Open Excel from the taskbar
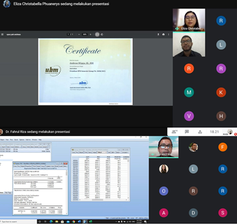 (91, 222)
